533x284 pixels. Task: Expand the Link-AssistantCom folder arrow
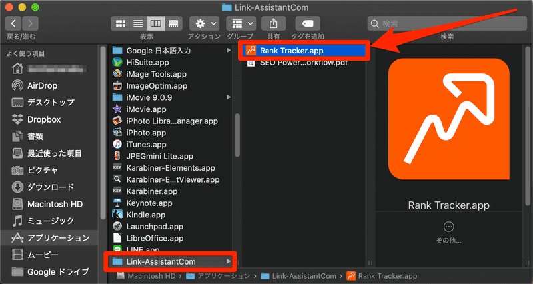[229, 261]
